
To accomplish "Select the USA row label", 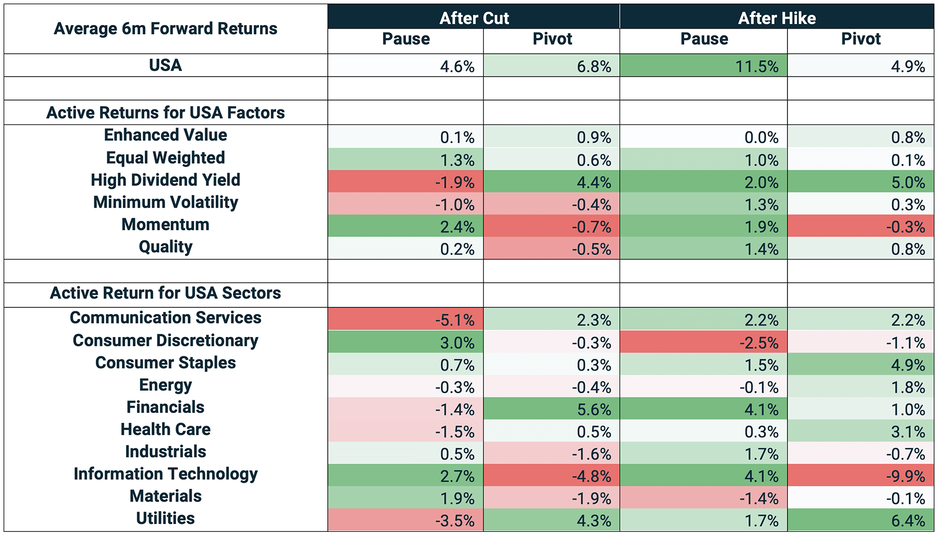I will coord(166,66).
